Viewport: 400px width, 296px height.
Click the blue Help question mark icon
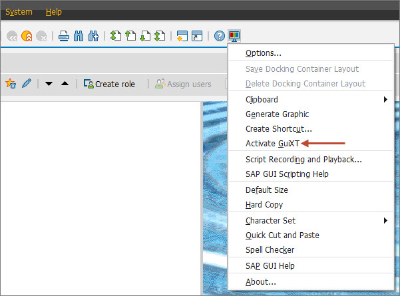[x=220, y=36]
